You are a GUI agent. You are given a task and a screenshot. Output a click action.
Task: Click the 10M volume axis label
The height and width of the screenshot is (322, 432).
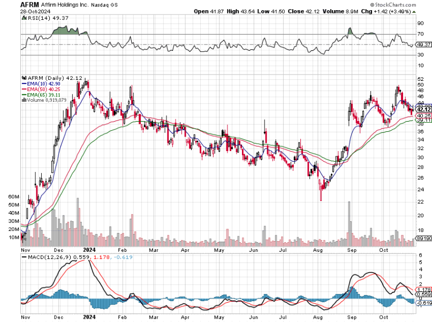click(14, 237)
